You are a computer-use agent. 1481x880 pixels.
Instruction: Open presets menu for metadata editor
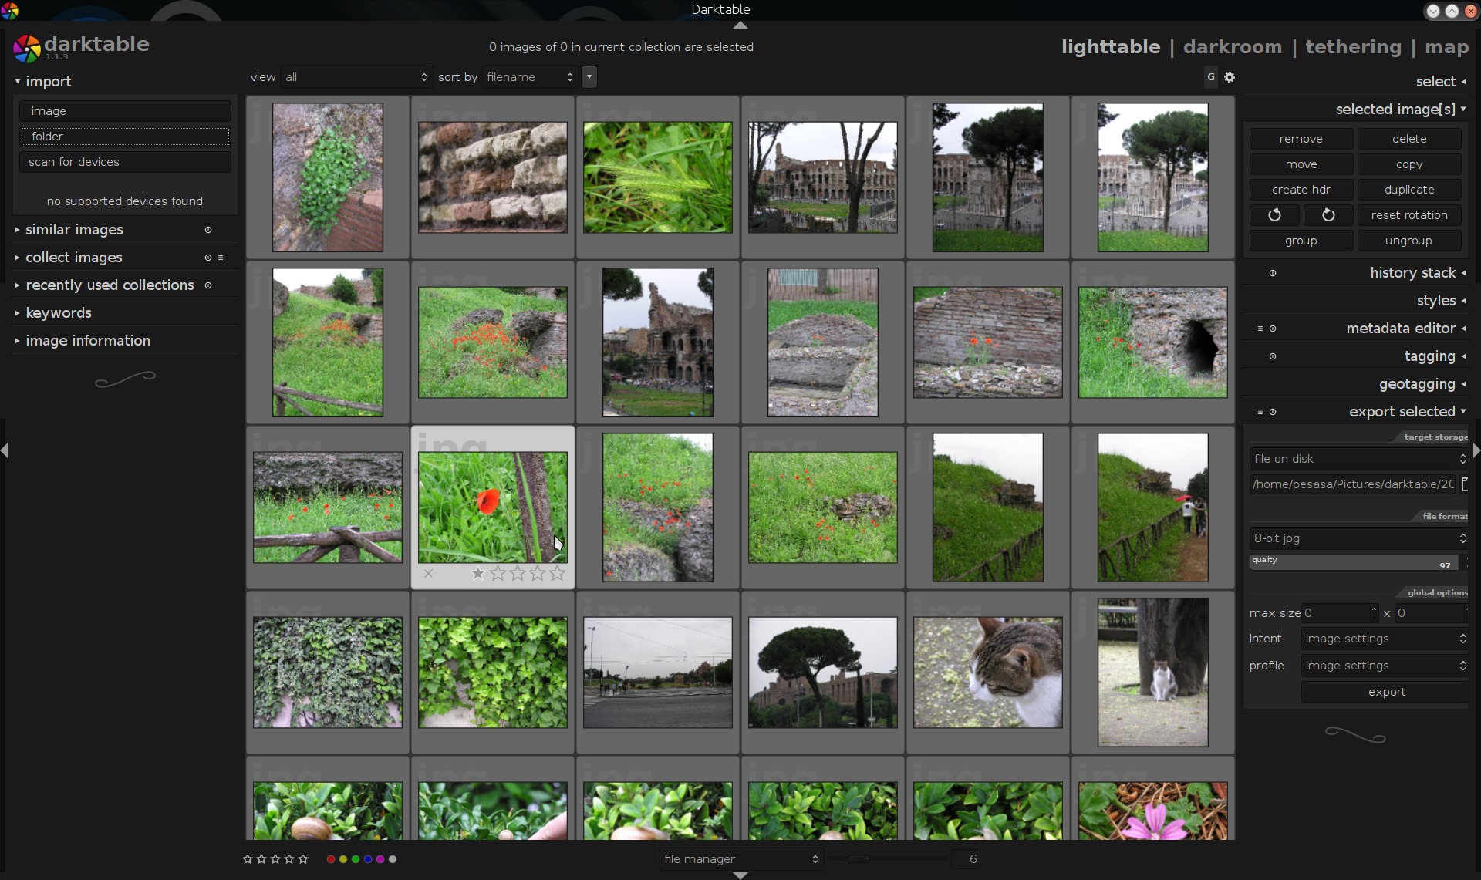pos(1260,329)
